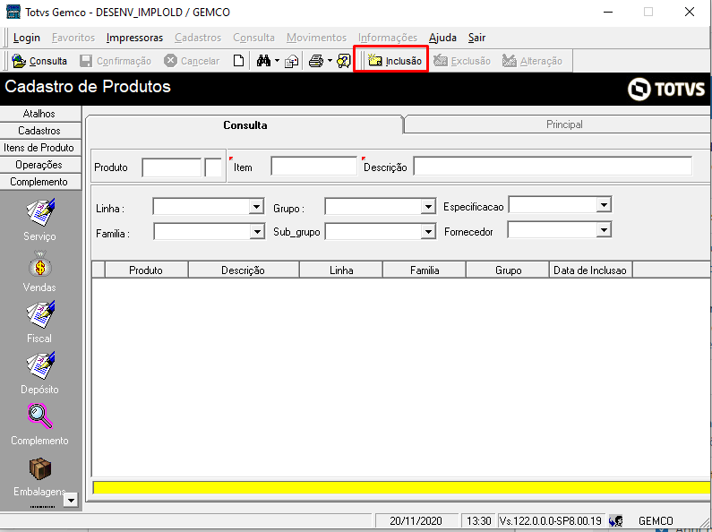
Task: Click the binoculars search icon
Action: point(263,61)
